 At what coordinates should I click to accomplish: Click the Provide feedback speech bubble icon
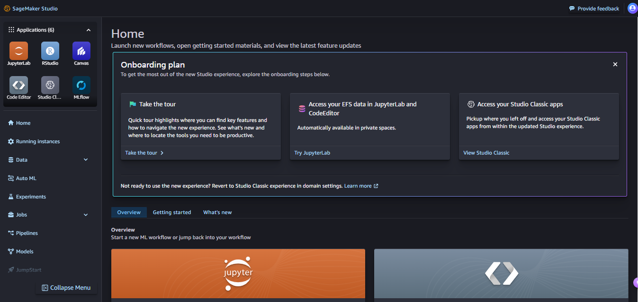[572, 9]
